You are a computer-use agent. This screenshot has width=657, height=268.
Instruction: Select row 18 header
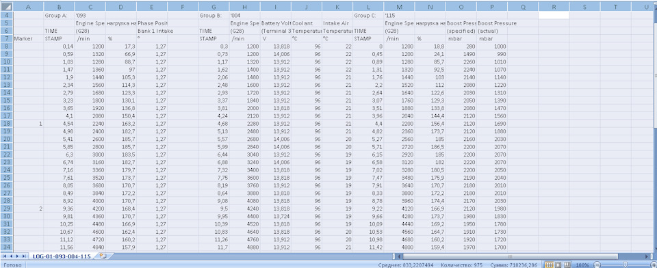click(x=6, y=124)
